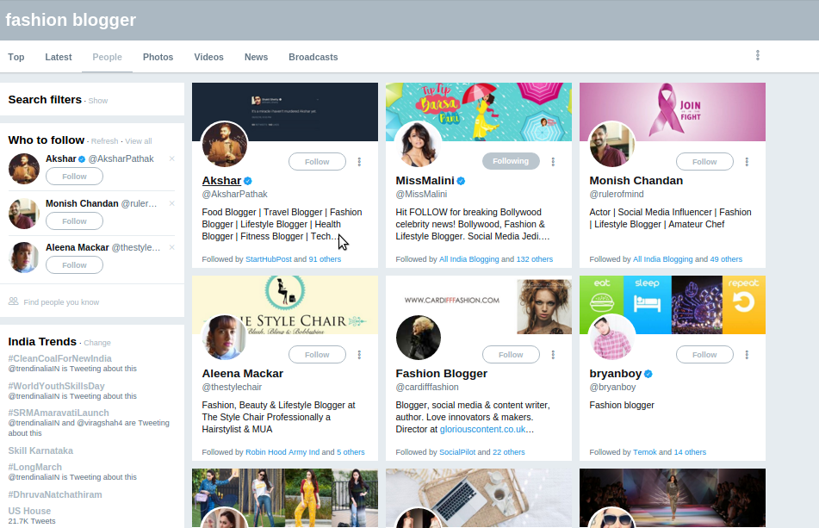This screenshot has height=528, width=819.
Task: Follow the Fashion Blogger cardifffashion account
Action: tap(511, 355)
